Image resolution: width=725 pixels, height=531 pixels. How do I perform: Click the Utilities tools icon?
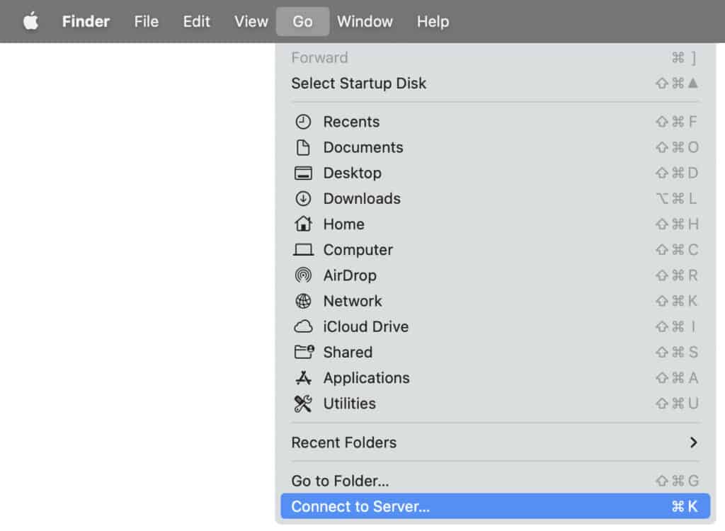[303, 404]
